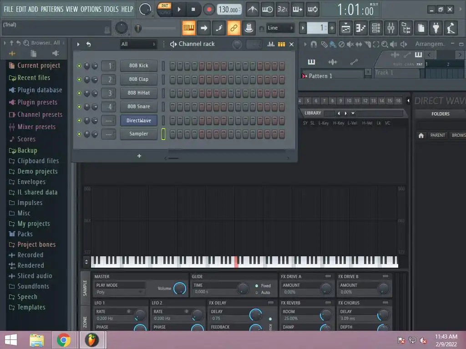Mute the 808 Snare channel
The image size is (466, 349).
coord(79,107)
